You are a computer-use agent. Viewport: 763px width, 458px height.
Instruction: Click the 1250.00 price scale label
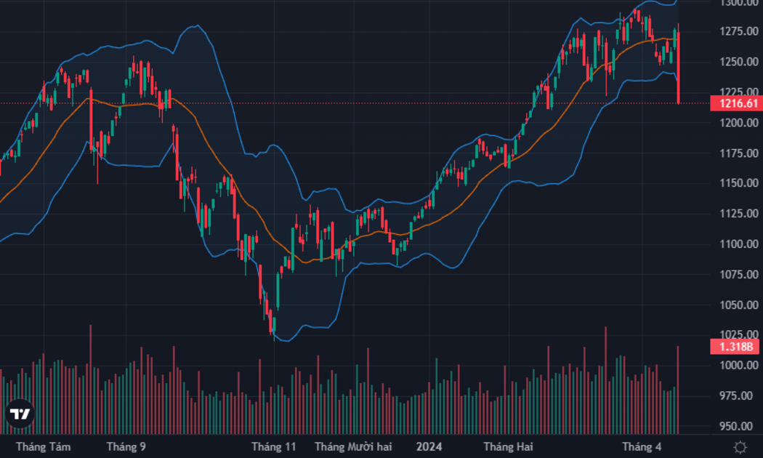(x=739, y=62)
